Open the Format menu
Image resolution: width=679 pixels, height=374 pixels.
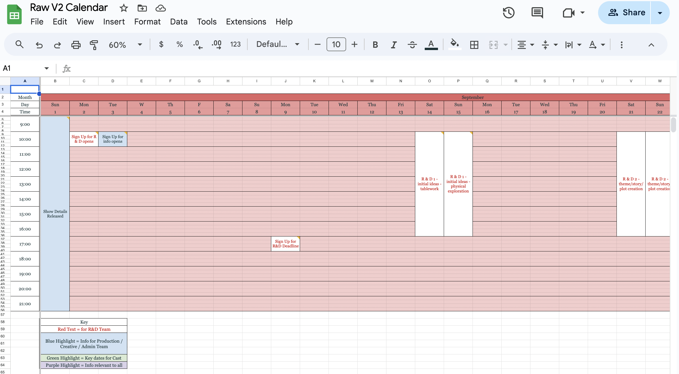pos(147,22)
